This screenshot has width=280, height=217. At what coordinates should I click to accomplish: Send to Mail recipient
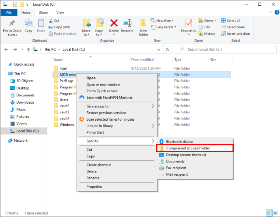pyautogui.click(x=195, y=174)
